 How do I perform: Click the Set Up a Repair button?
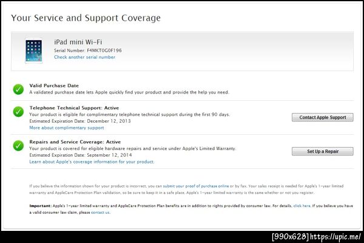click(323, 151)
